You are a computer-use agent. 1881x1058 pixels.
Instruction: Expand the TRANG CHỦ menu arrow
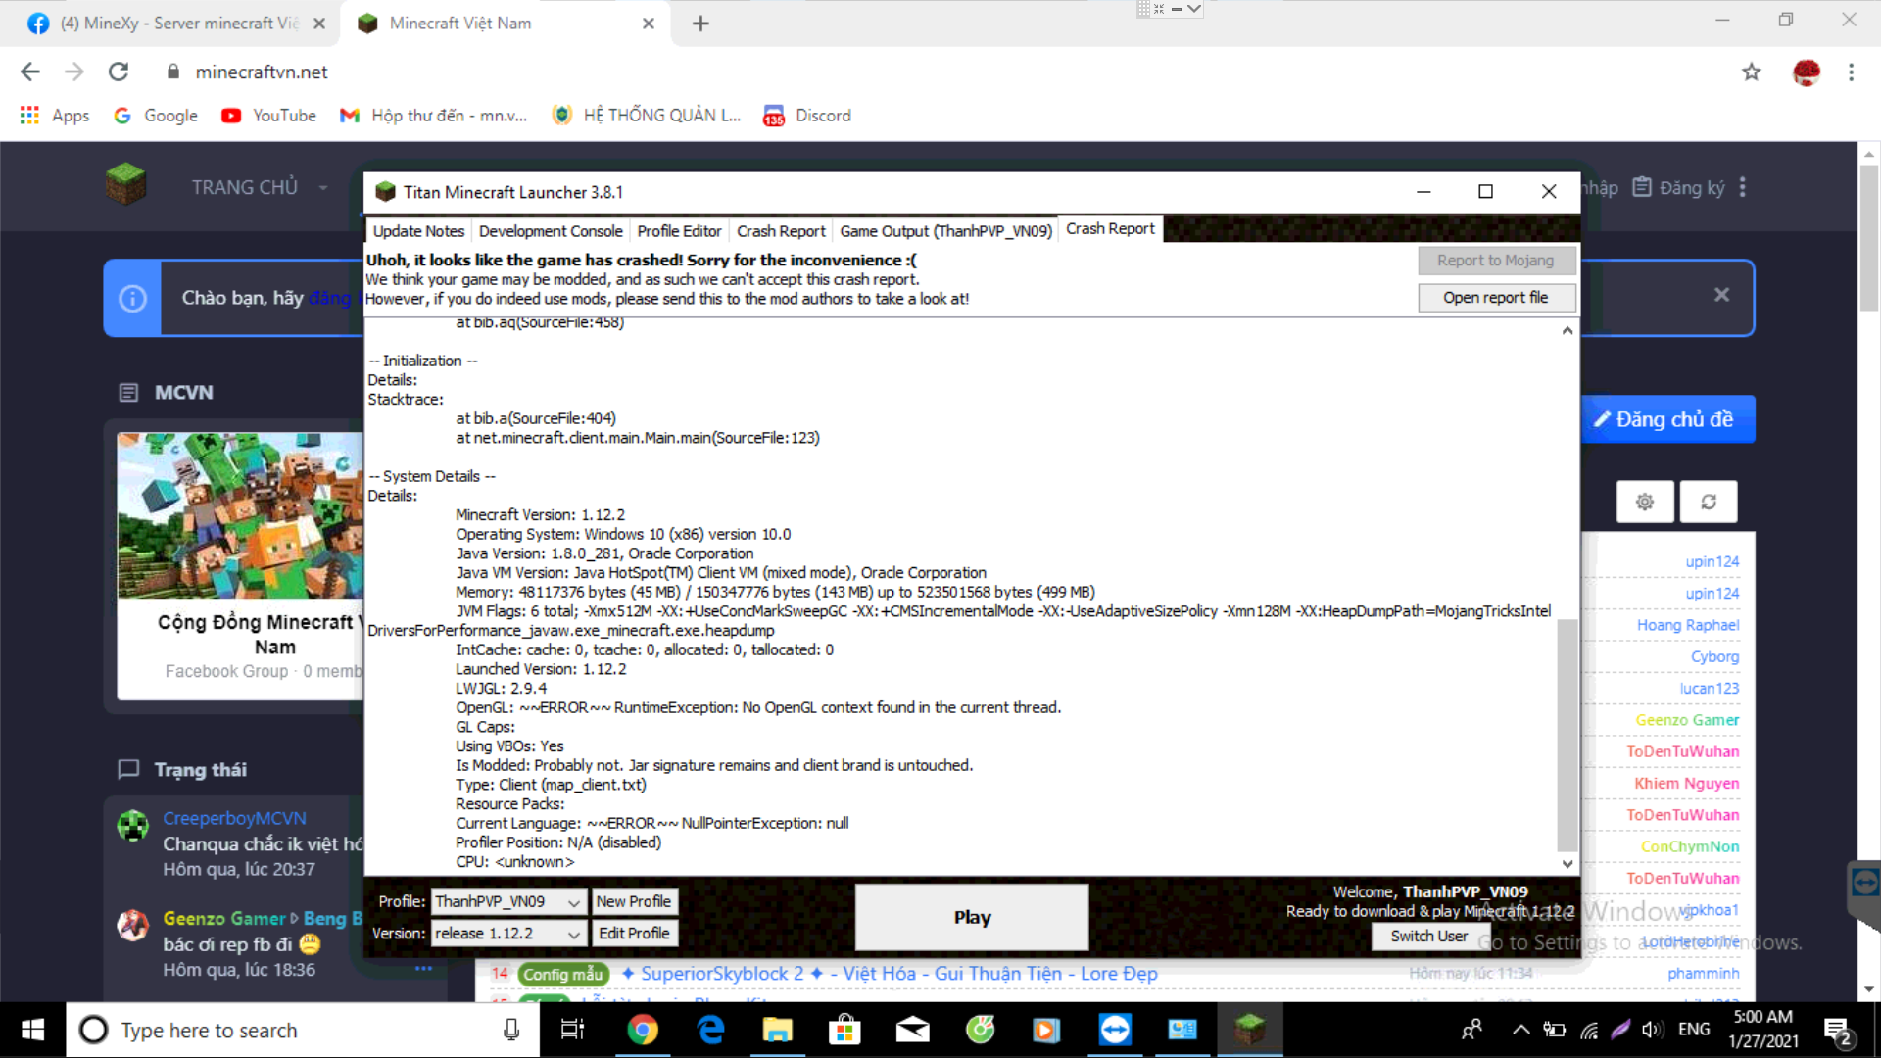[323, 187]
